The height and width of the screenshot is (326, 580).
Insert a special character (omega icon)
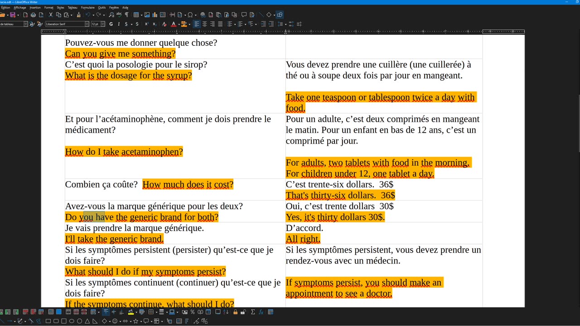tap(190, 15)
